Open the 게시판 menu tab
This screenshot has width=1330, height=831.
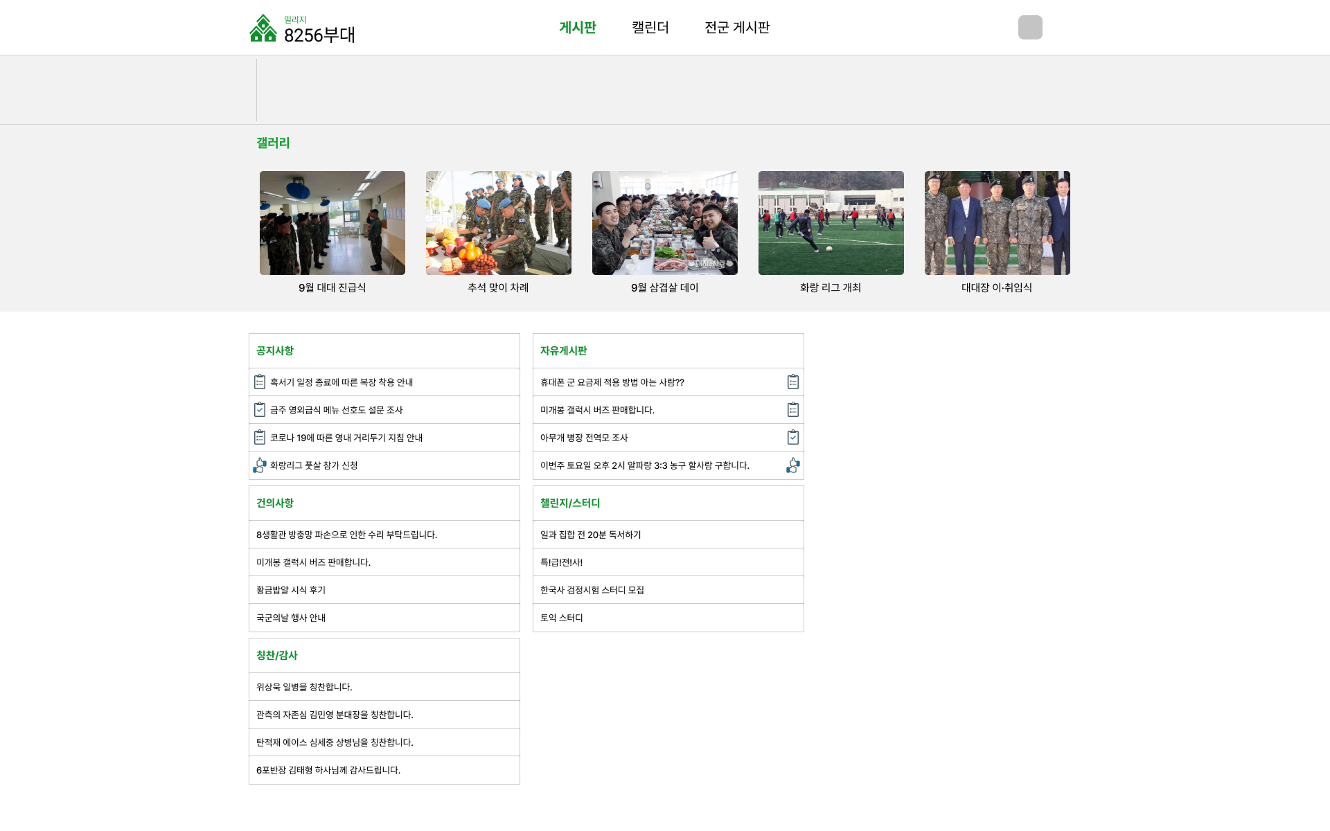pos(578,28)
